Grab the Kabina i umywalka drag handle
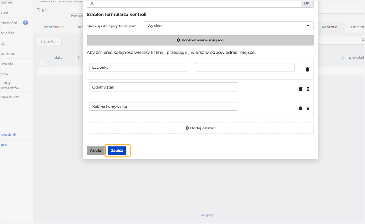Viewport: 365px width, 224px height. pyautogui.click(x=308, y=108)
